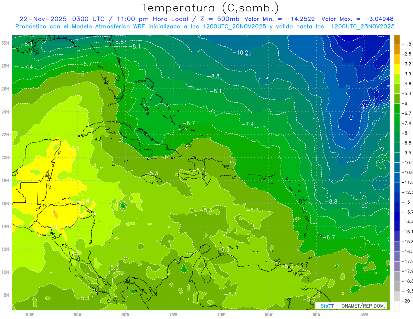Click the 90W longitude axis label
The width and height of the screenshot is (413, 319).
point(30,315)
